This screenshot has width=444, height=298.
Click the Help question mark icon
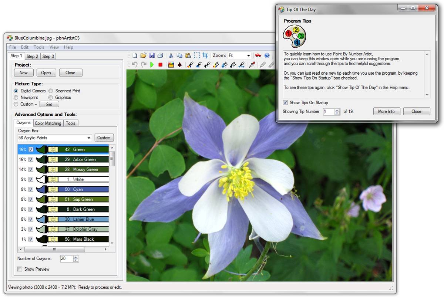(x=267, y=55)
